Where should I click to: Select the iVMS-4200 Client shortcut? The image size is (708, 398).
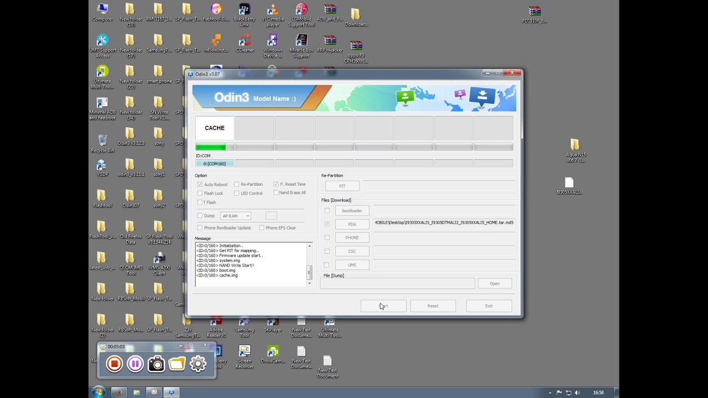[159, 264]
